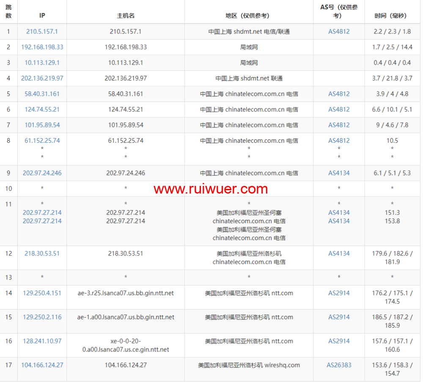The image size is (423, 382).
Task: Open the 104.166.124.27 IP link
Action: (x=42, y=365)
